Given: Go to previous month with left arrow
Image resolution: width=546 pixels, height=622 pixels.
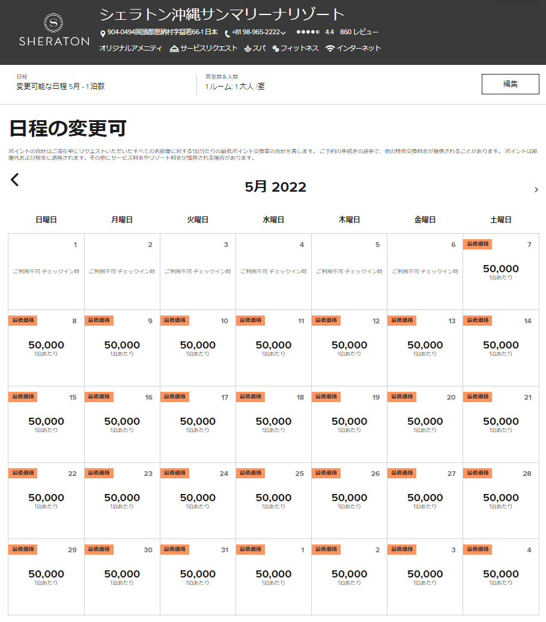Looking at the screenshot, I should point(15,180).
